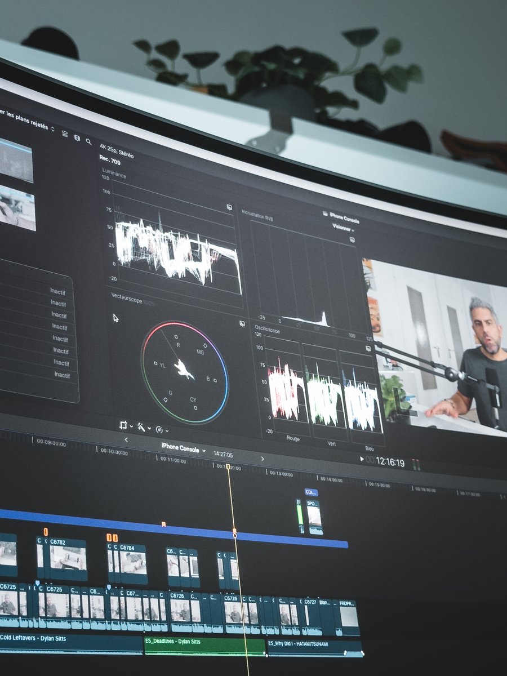Click the green audio clip beside SPO

[300, 516]
